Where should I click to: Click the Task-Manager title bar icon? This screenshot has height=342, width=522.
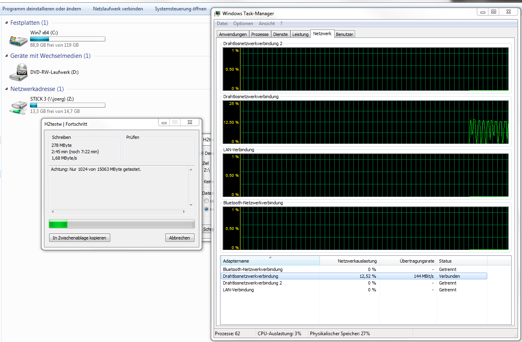[x=217, y=14]
